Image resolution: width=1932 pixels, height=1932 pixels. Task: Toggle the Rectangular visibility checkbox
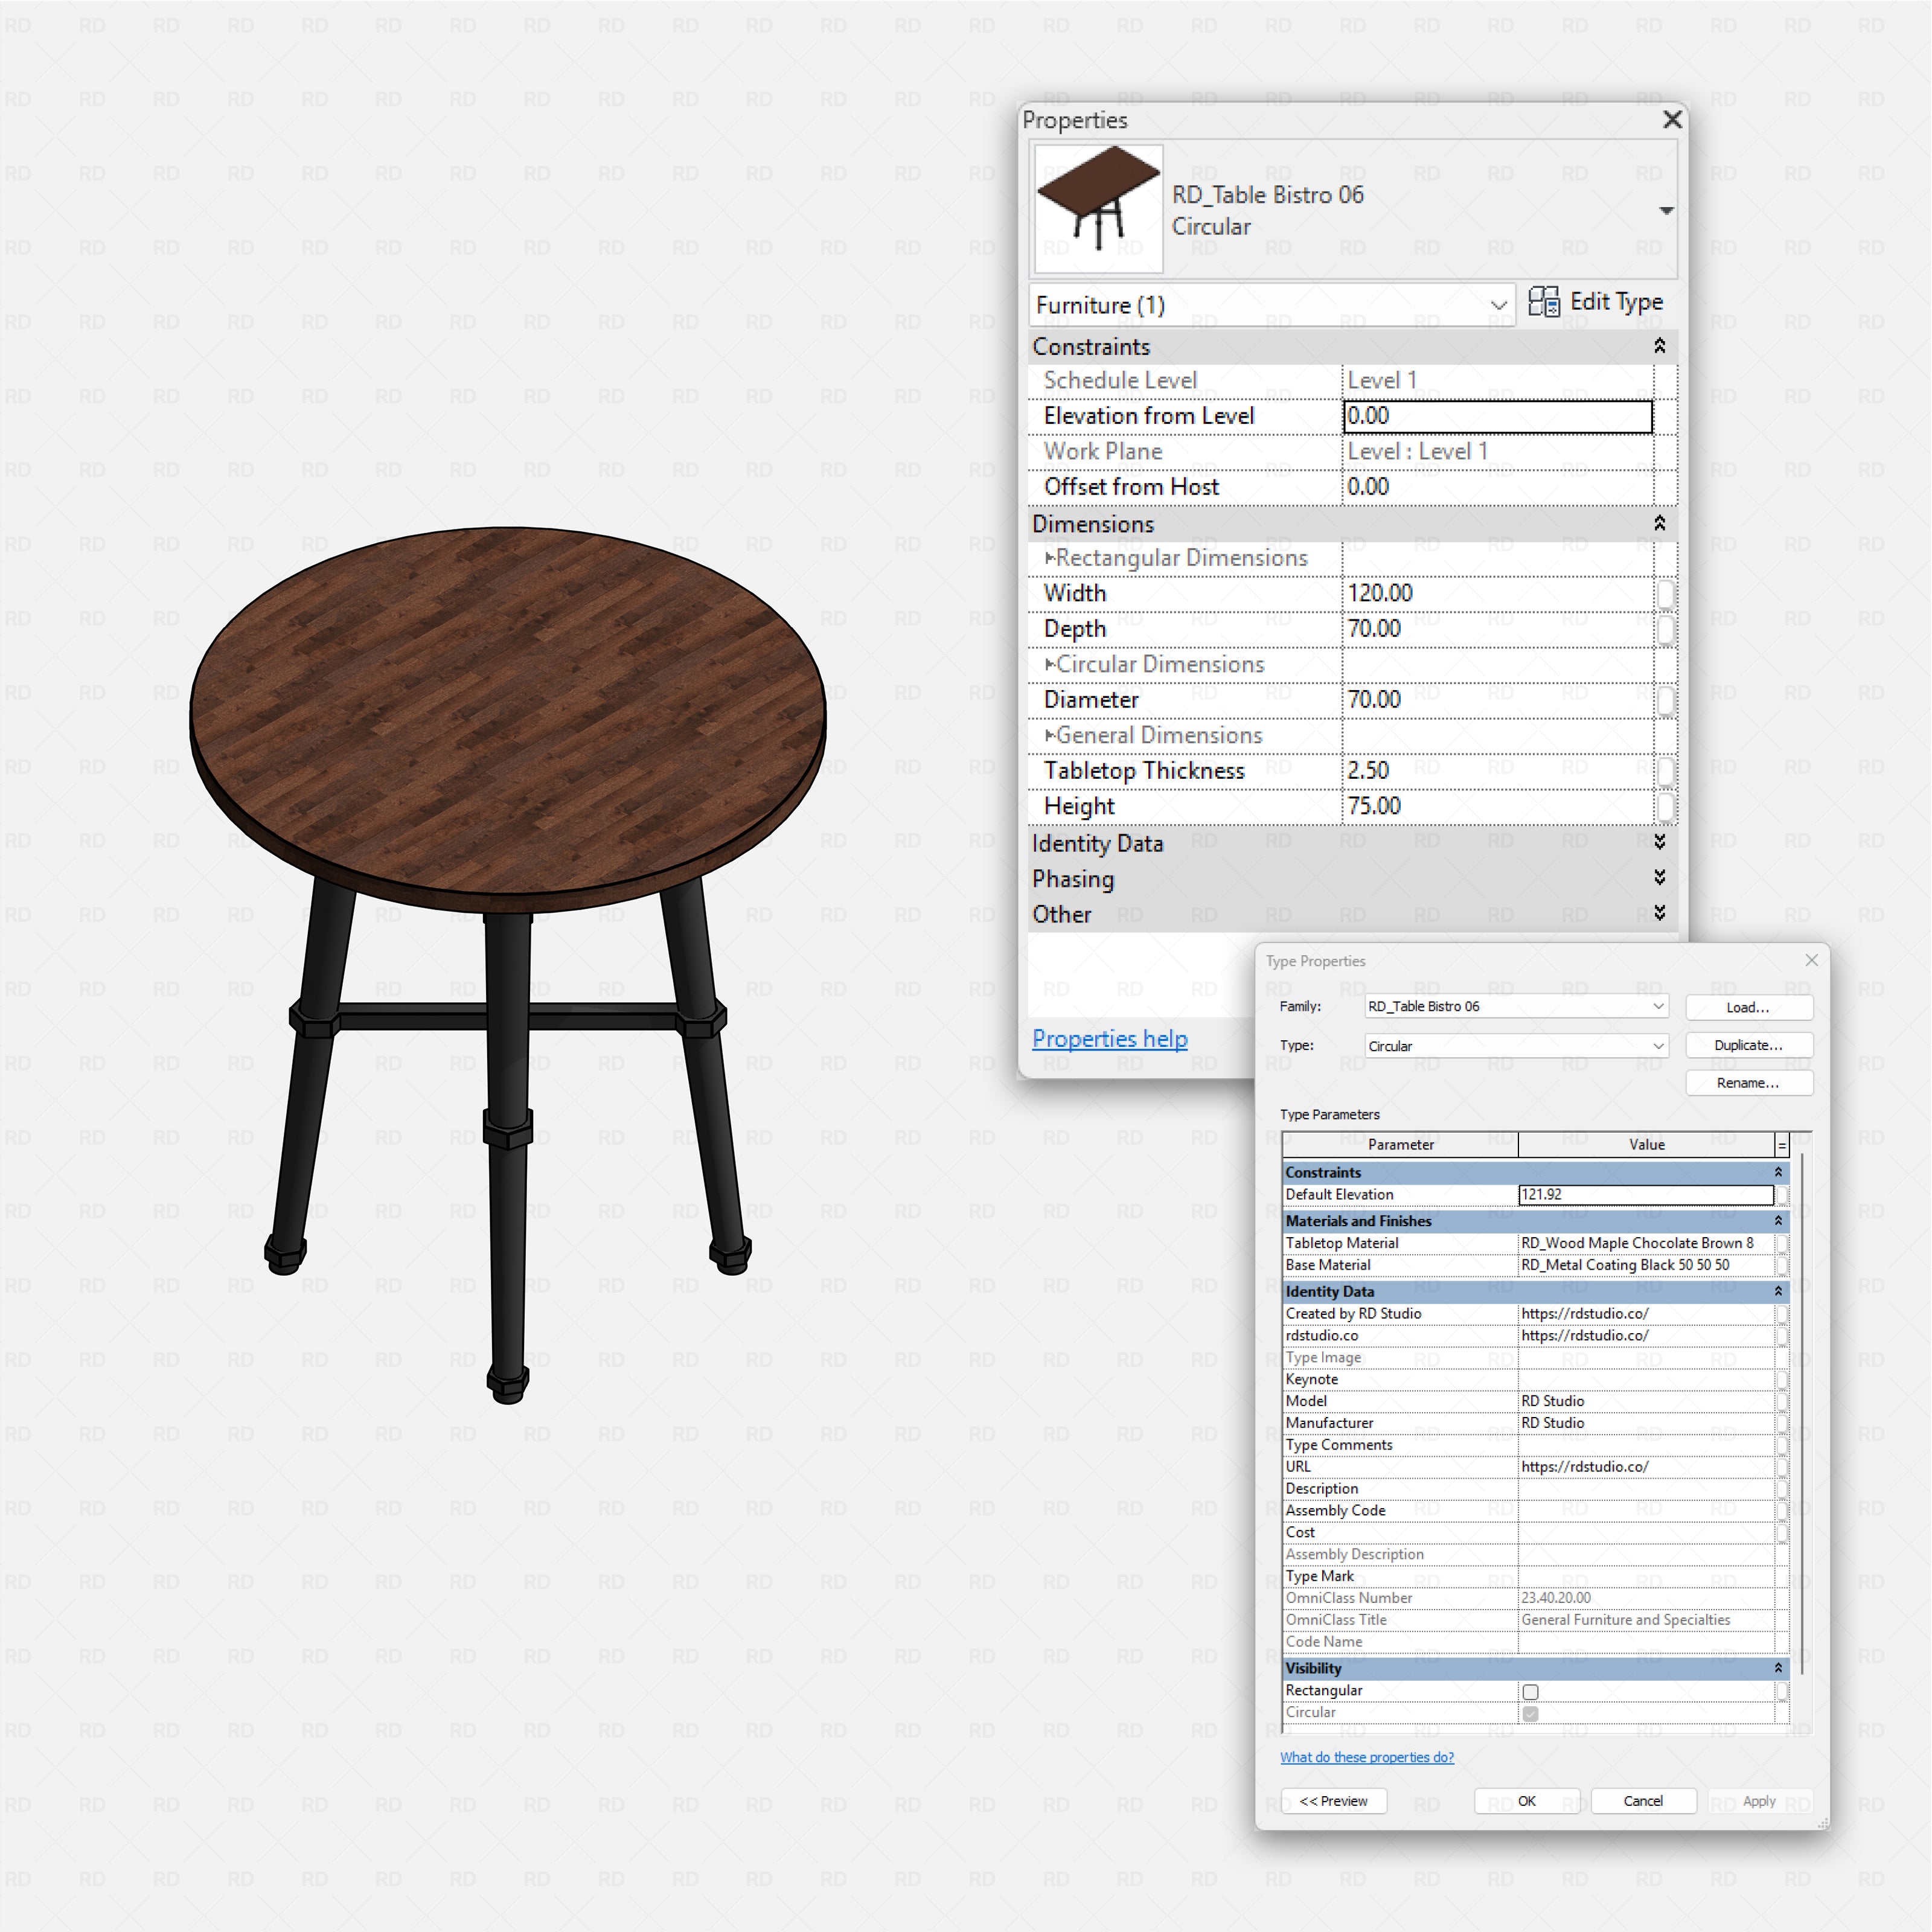pyautogui.click(x=1530, y=1692)
